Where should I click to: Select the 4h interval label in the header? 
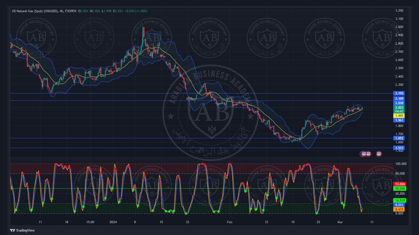click(x=62, y=11)
